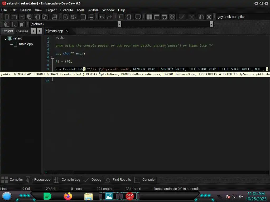Click the lined-page icon right of Replace
Screen dimensions: 270x202
[83, 17]
